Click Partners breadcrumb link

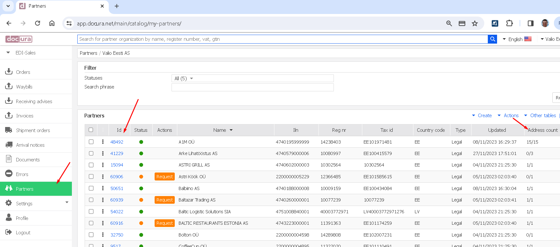point(88,53)
